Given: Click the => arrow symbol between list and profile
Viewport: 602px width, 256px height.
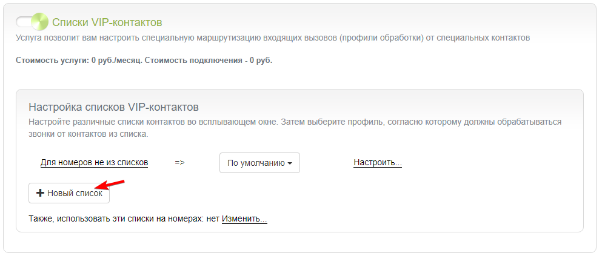Looking at the screenshot, I should tap(179, 162).
